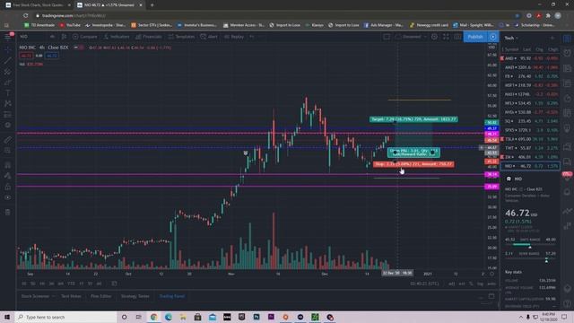Open the icons and emoji tool
The image size is (574, 323).
point(7,126)
